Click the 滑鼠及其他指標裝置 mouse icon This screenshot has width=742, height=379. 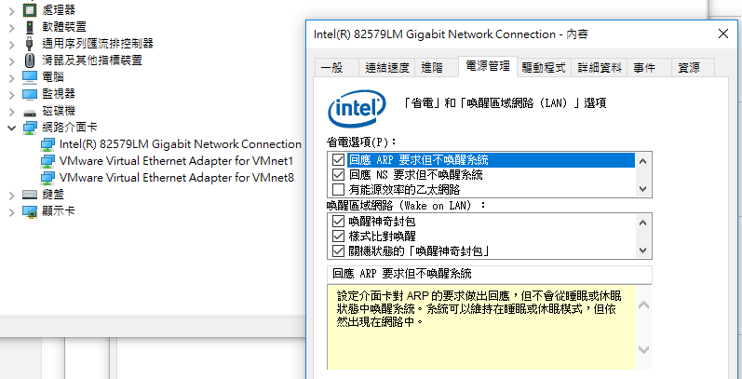pyautogui.click(x=30, y=61)
